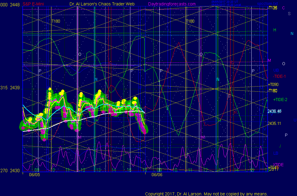This screenshot has height=196, width=297.
Task: Click the 2430 price axis label
Action: click(x=15, y=171)
